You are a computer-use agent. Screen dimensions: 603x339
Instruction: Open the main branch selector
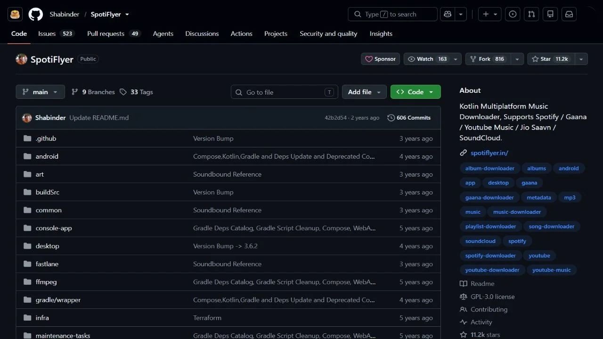(40, 92)
